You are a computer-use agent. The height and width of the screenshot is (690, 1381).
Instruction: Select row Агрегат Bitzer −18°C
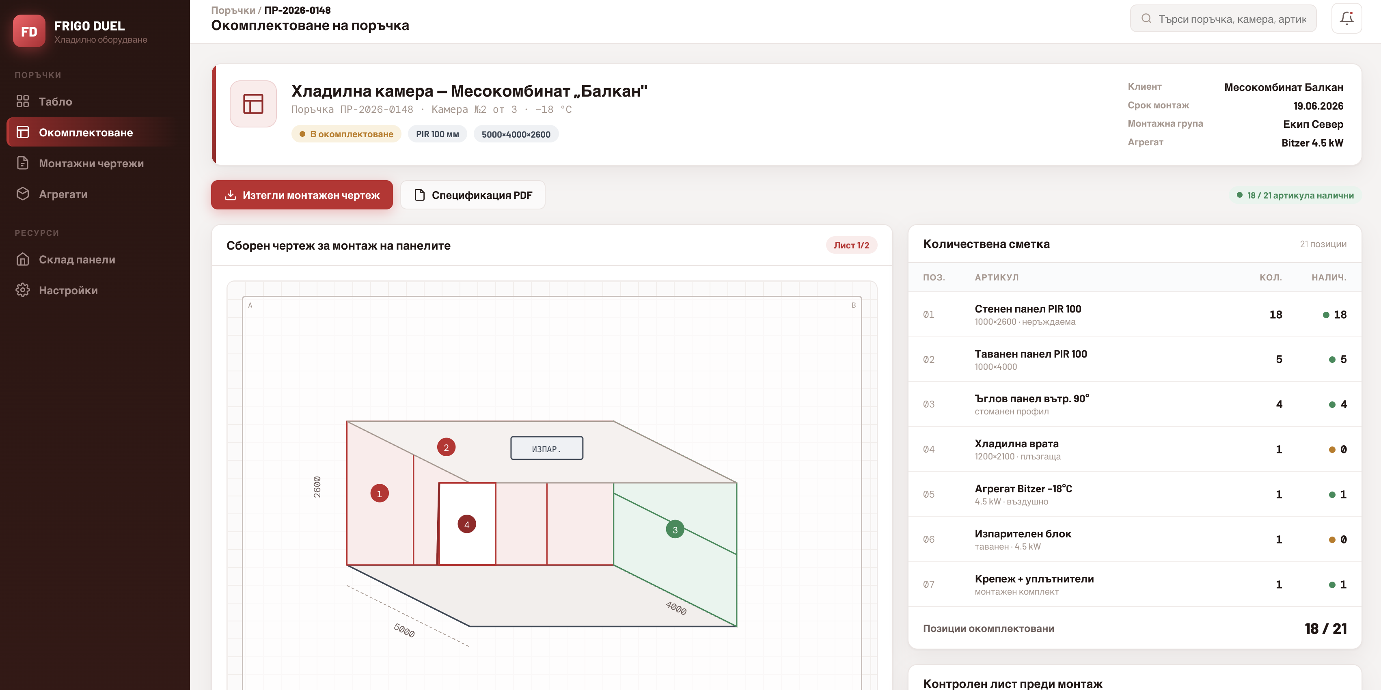point(1134,494)
